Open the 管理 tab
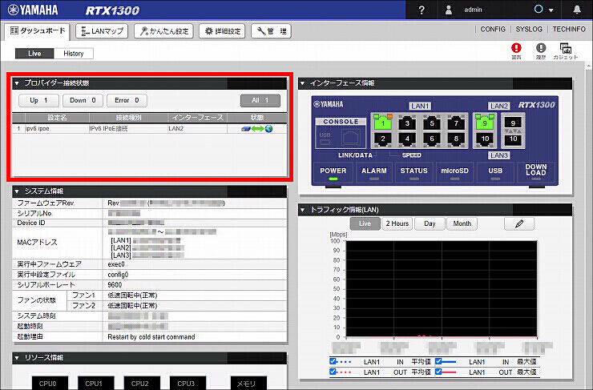593x390 pixels. (271, 31)
